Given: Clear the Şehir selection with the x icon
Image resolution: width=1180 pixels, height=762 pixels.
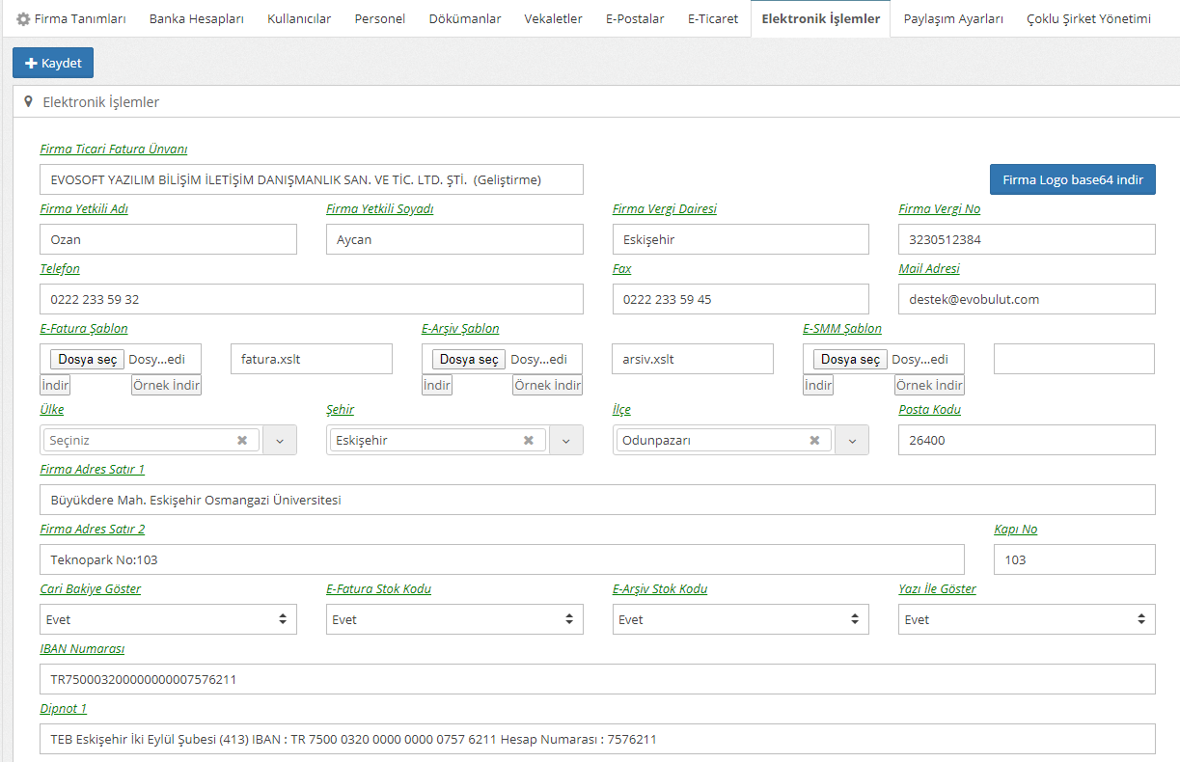Looking at the screenshot, I should tap(529, 440).
